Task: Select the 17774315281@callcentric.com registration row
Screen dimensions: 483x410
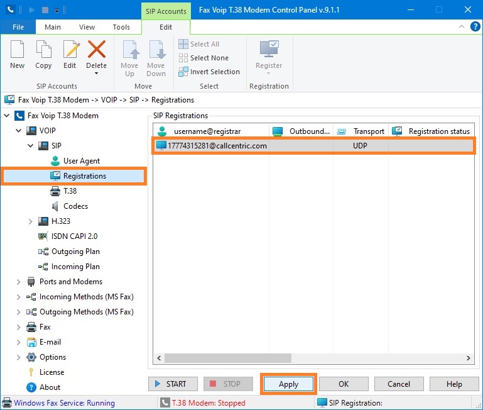Action: click(313, 146)
